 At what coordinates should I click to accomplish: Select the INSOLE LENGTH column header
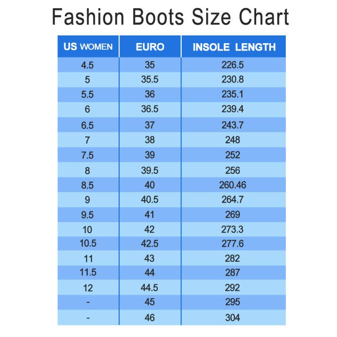(x=234, y=47)
